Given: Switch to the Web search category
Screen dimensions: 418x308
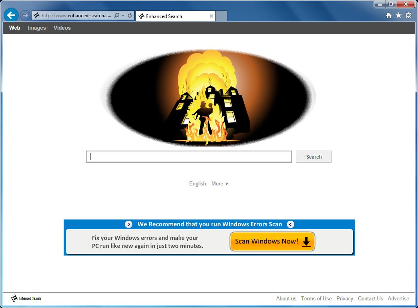Looking at the screenshot, I should tap(15, 28).
